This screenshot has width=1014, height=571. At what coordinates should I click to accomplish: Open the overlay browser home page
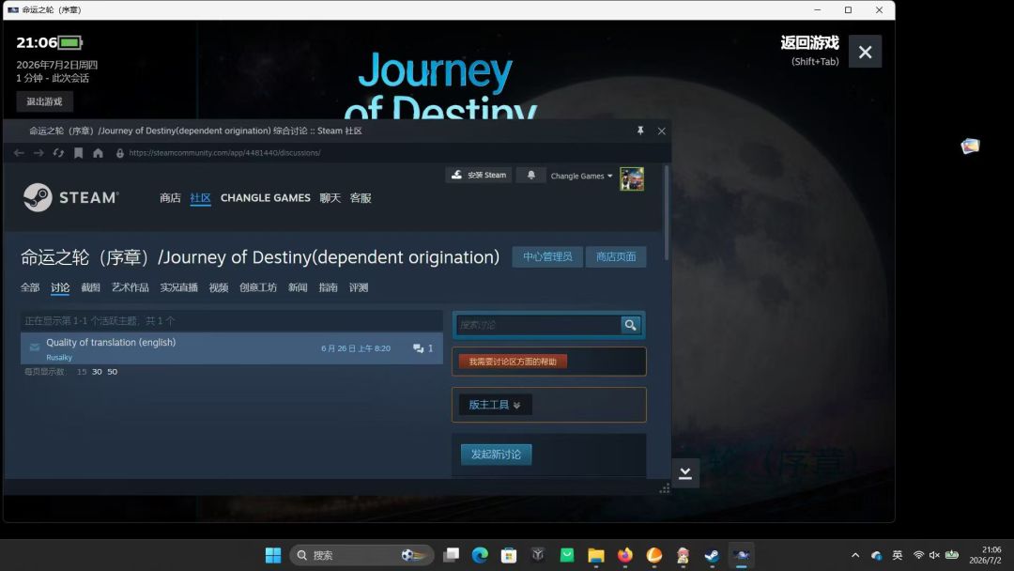98,153
